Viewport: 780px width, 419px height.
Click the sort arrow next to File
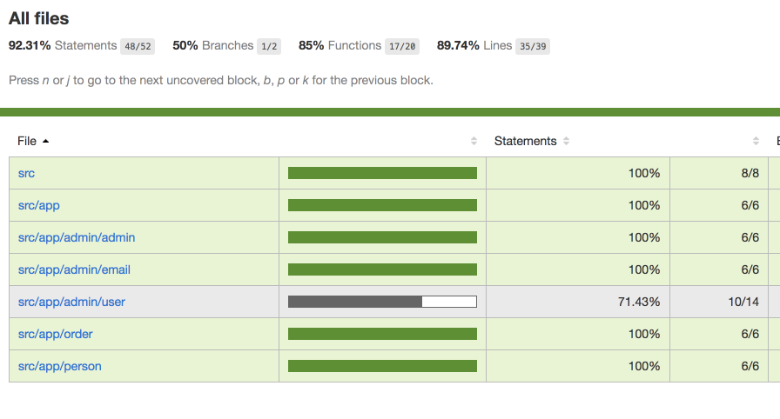pyautogui.click(x=45, y=141)
